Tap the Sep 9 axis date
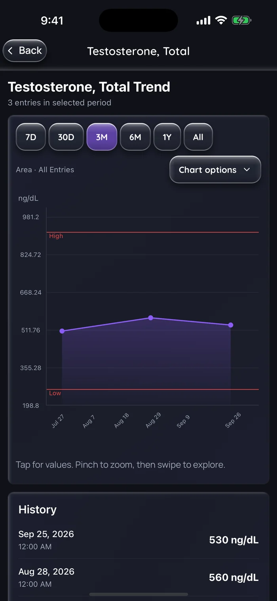The image size is (277, 601). (183, 421)
